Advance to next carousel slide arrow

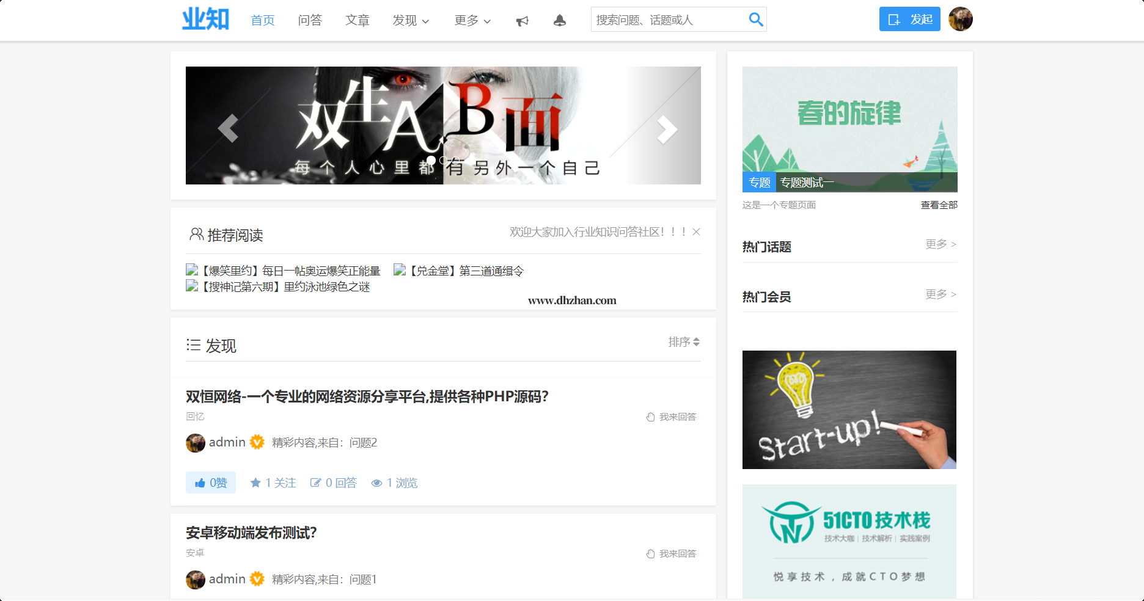pos(667,129)
